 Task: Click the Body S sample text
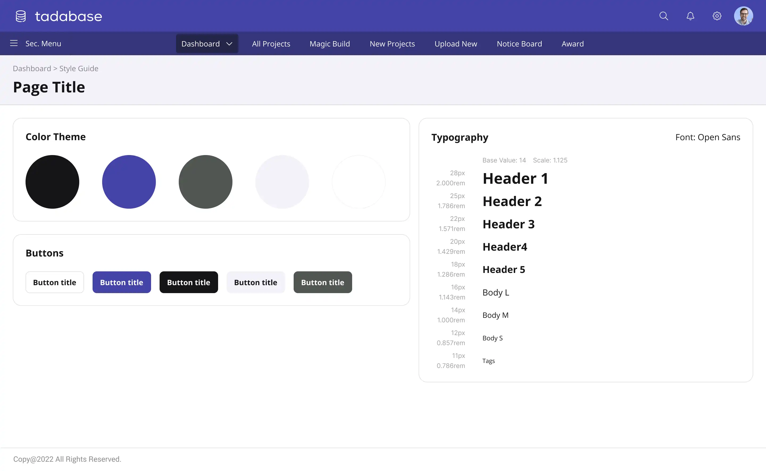pos(492,338)
